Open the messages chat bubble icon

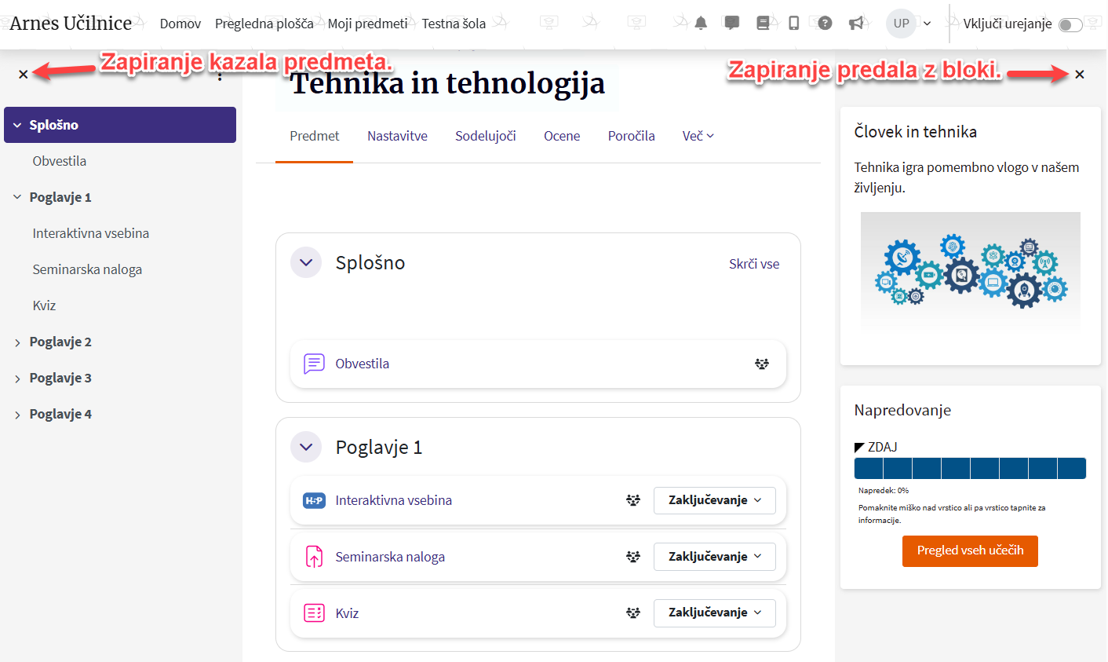(x=731, y=24)
